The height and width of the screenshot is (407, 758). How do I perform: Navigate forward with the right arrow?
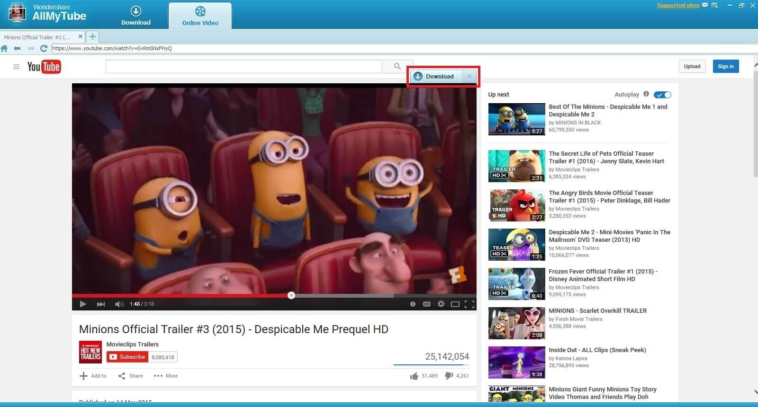31,48
